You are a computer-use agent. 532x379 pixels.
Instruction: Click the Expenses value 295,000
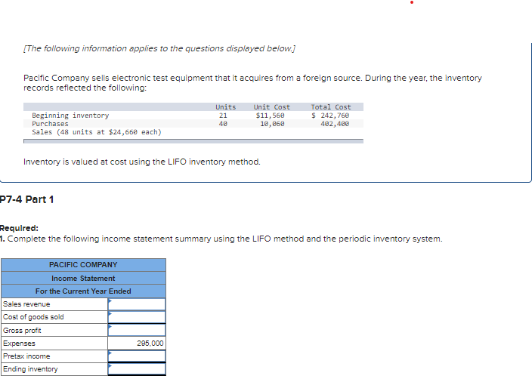(x=150, y=343)
